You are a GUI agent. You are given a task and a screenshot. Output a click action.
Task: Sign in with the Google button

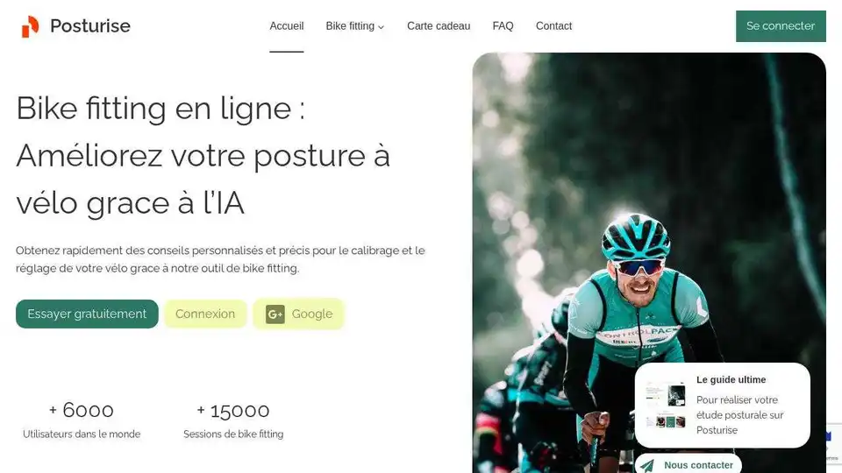click(x=298, y=314)
